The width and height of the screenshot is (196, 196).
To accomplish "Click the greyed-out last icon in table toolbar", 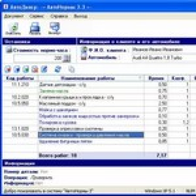I will [71, 69].
